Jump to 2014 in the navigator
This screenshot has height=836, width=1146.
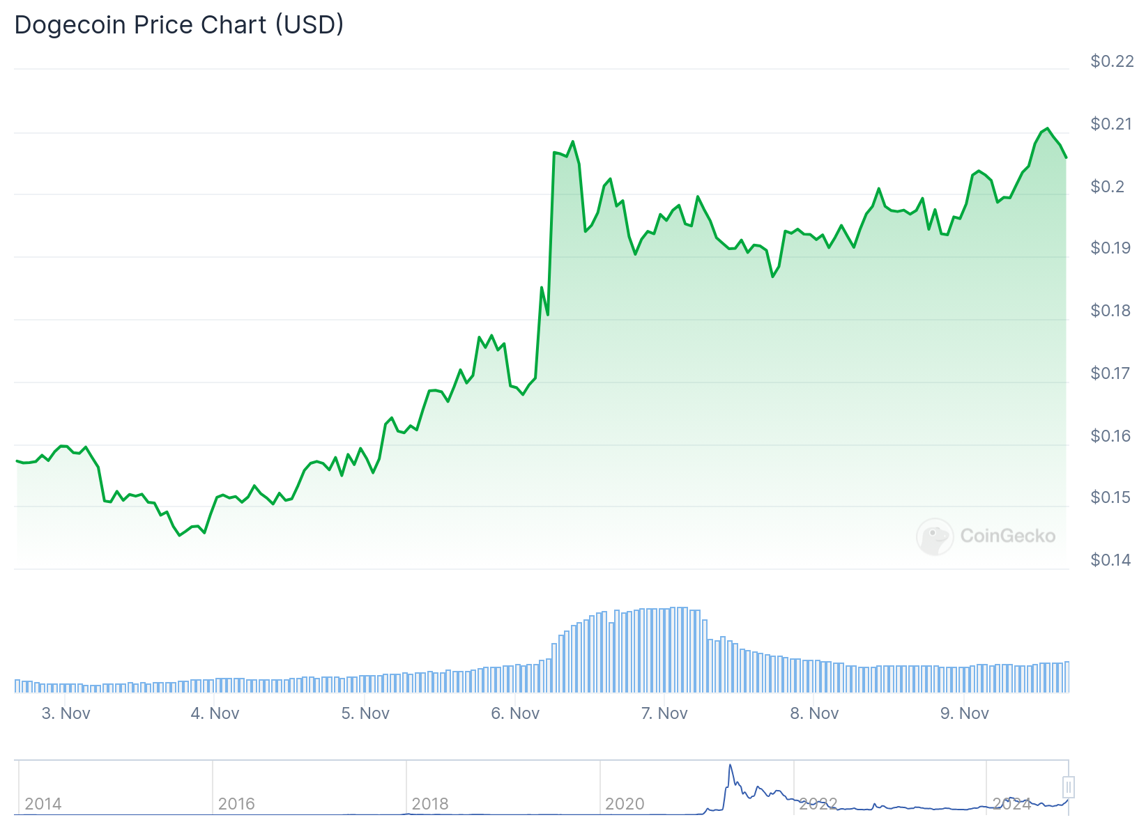(43, 804)
